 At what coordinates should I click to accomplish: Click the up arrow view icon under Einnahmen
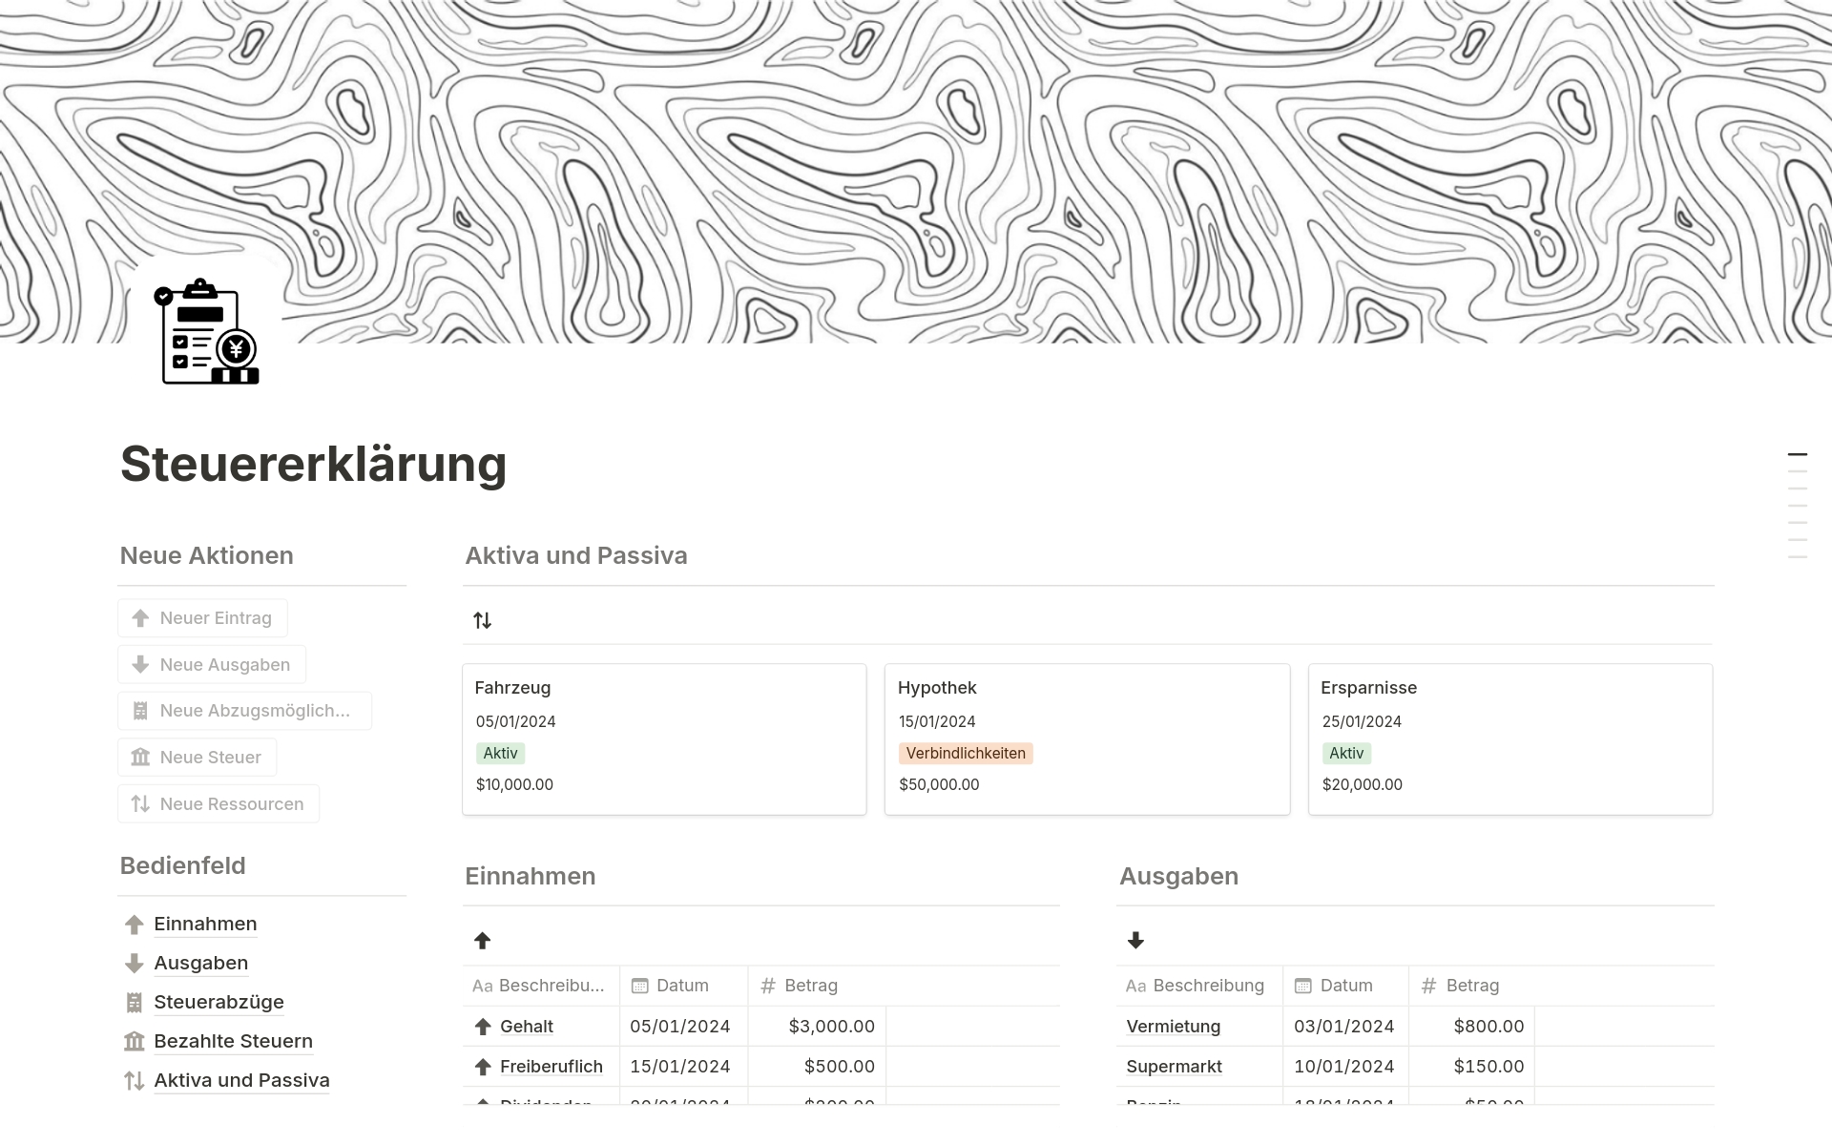[x=482, y=941]
